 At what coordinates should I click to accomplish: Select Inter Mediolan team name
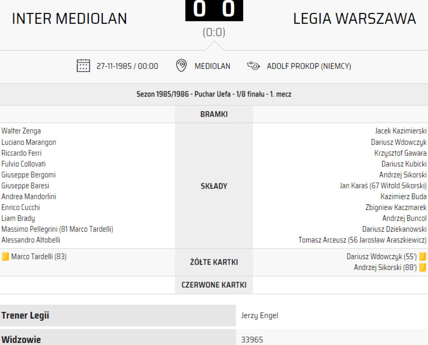coord(70,19)
